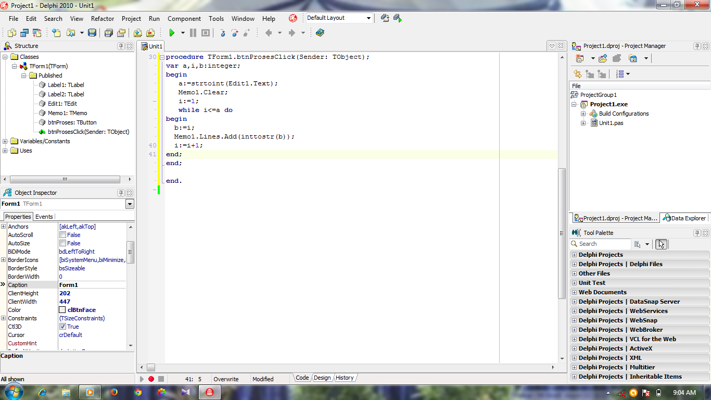Run the project with the green Run button
Screen dimensions: 711x400
point(172,32)
